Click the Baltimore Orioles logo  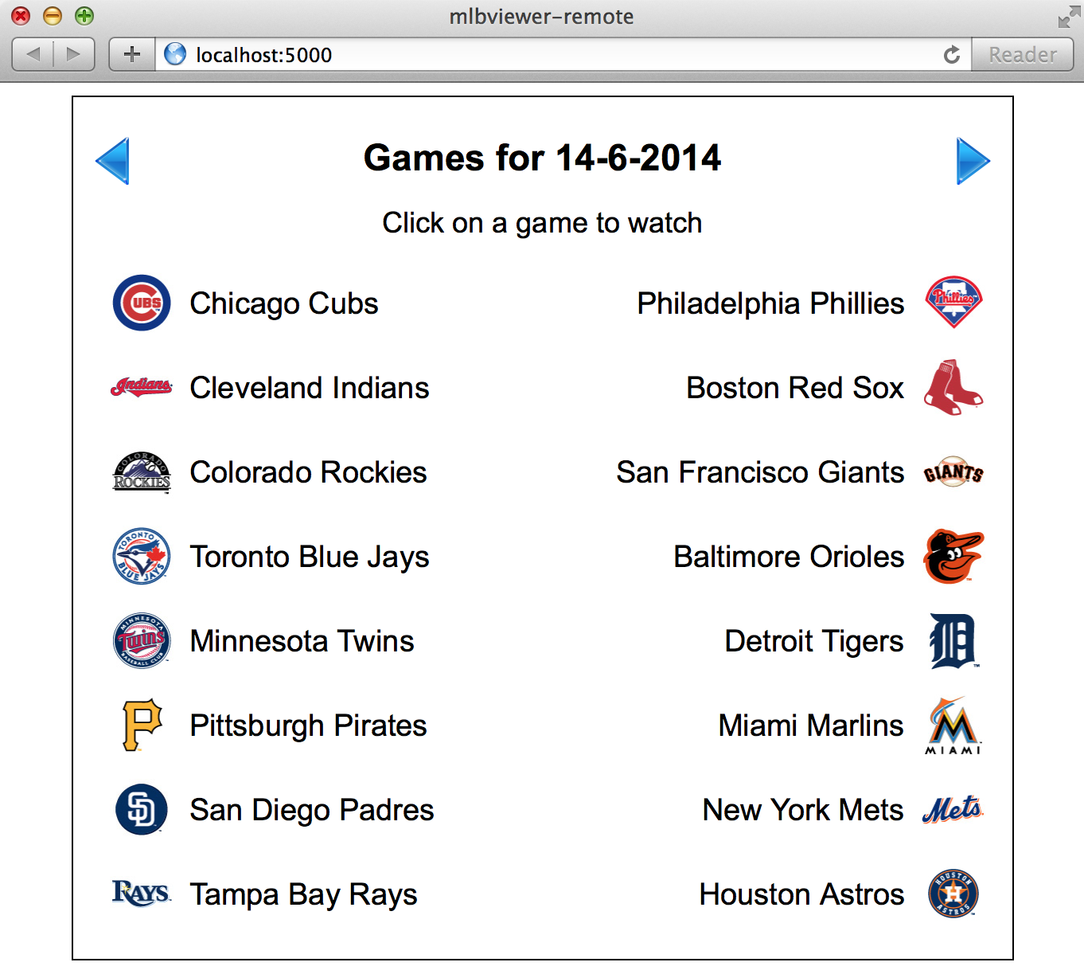point(953,556)
